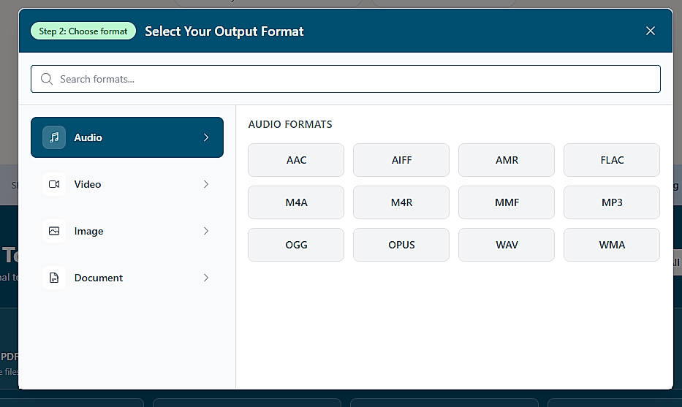This screenshot has width=682, height=407.
Task: Click the Select Your Output Format title
Action: coord(224,31)
